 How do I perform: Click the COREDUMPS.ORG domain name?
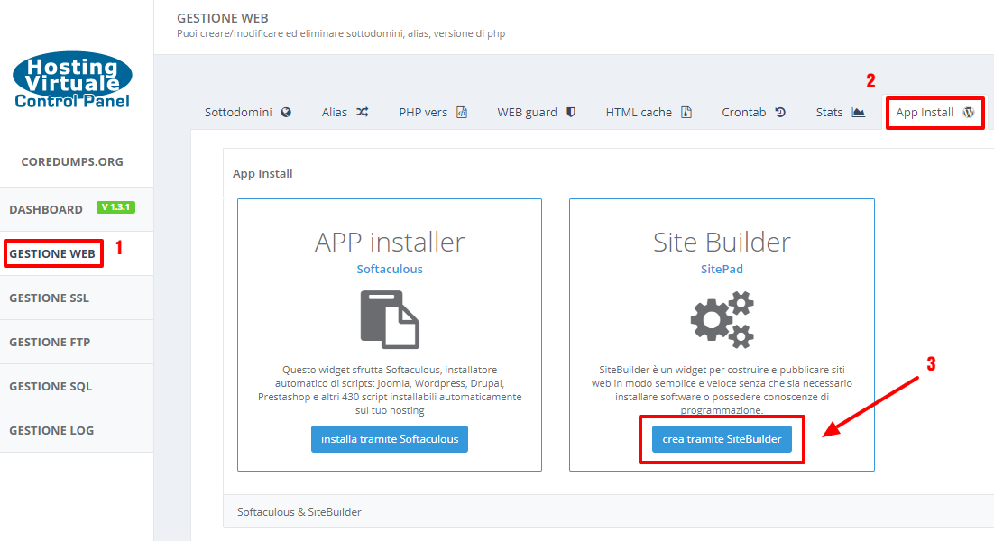pos(72,161)
